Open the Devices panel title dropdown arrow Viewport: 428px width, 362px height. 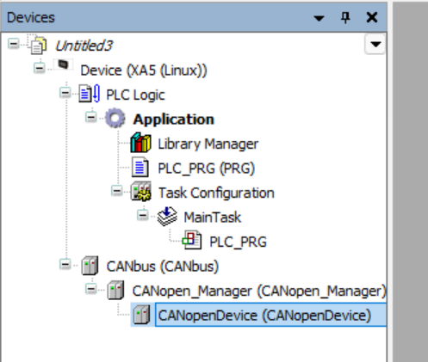(x=319, y=18)
